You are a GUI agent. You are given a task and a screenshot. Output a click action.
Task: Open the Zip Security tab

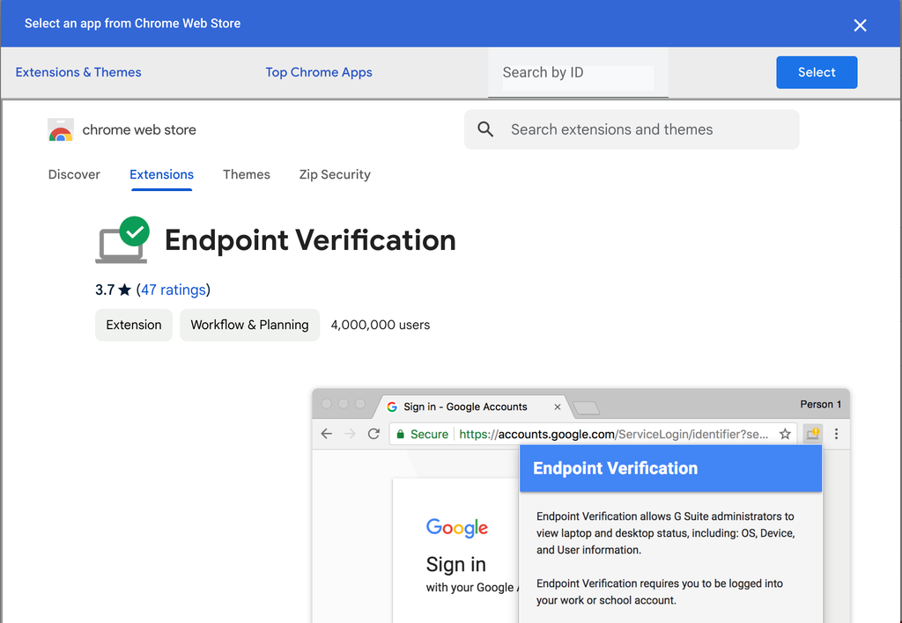pyautogui.click(x=335, y=174)
